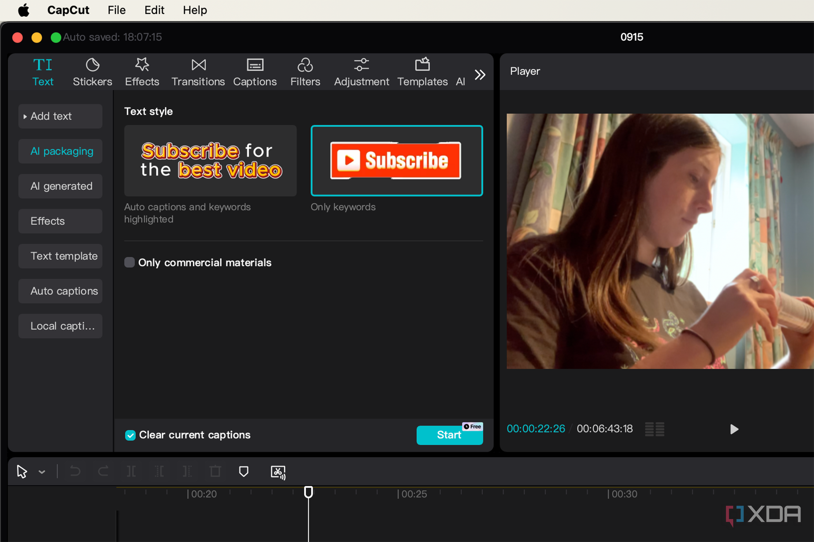The image size is (814, 542).
Task: Expand more tabs with double chevron
Action: point(480,74)
